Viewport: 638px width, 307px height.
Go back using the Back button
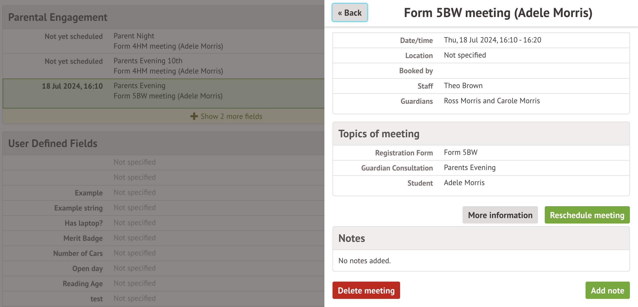pyautogui.click(x=350, y=13)
